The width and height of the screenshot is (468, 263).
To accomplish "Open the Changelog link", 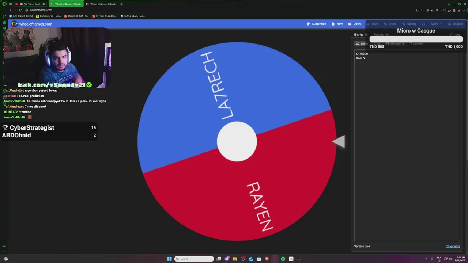I will click(453, 246).
